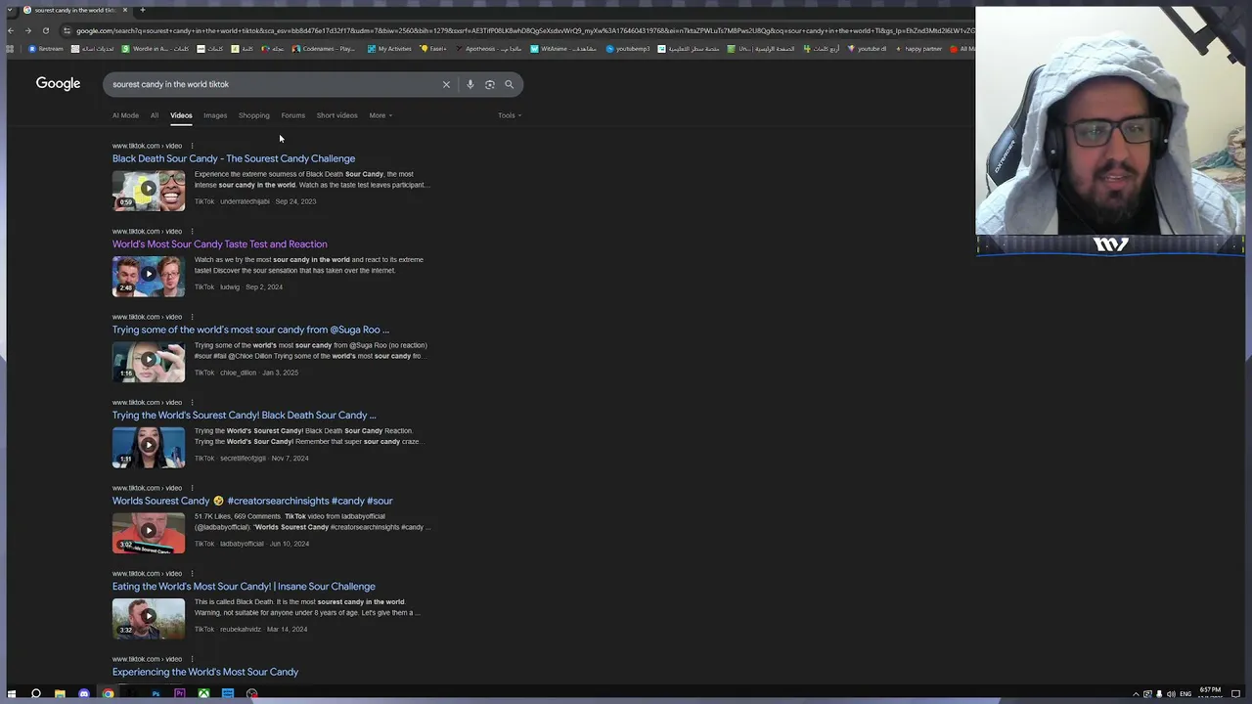Screen dimensions: 1252x704
Task: Start voice search with the microphone icon
Action: (470, 84)
